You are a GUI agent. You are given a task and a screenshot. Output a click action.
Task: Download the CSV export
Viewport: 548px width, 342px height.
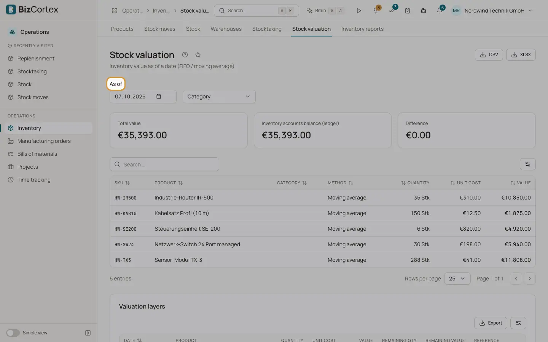tap(489, 55)
